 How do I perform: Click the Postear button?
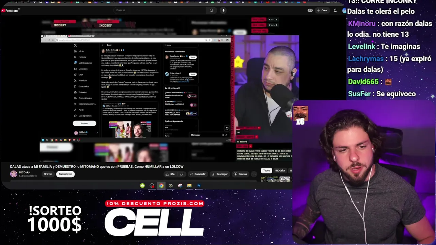click(x=84, y=123)
